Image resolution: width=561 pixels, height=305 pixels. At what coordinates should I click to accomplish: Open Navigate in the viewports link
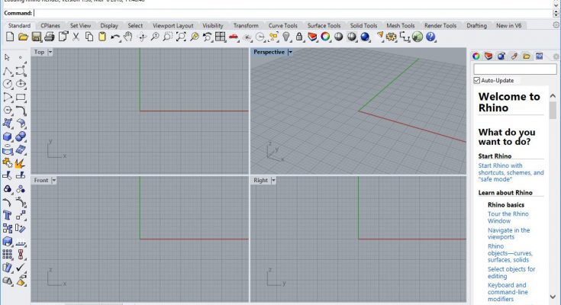click(509, 233)
